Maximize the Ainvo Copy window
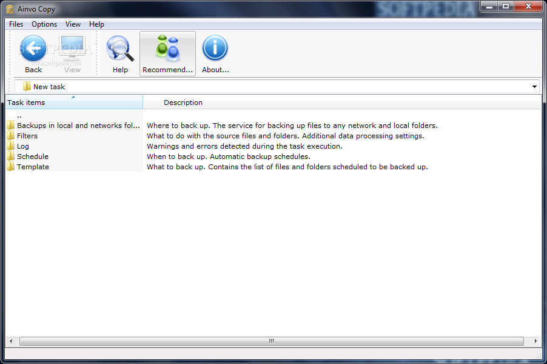The image size is (547, 364). pos(506,6)
